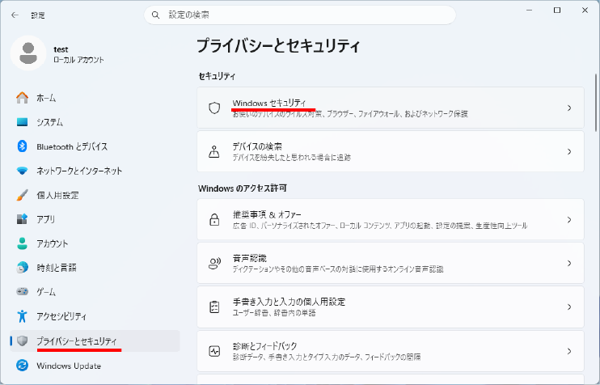This screenshot has width=600, height=385.
Task: Open 時刻と言語 label in sidebar
Action: pos(57,268)
